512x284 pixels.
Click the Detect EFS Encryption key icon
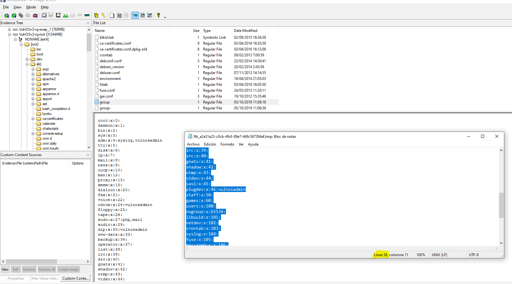103,15
